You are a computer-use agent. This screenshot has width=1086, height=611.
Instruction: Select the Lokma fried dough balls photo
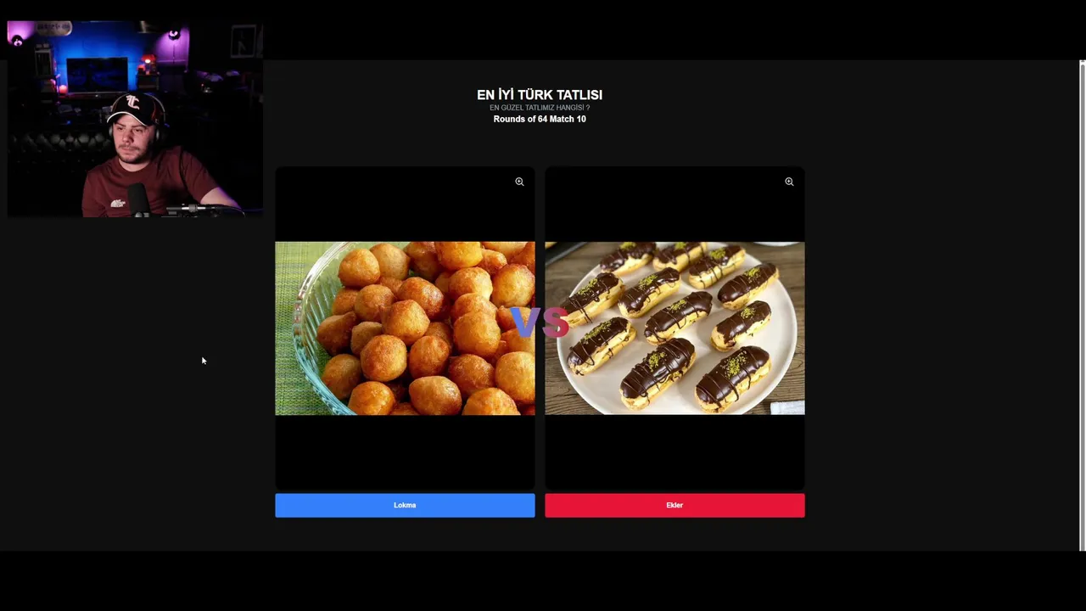point(405,328)
